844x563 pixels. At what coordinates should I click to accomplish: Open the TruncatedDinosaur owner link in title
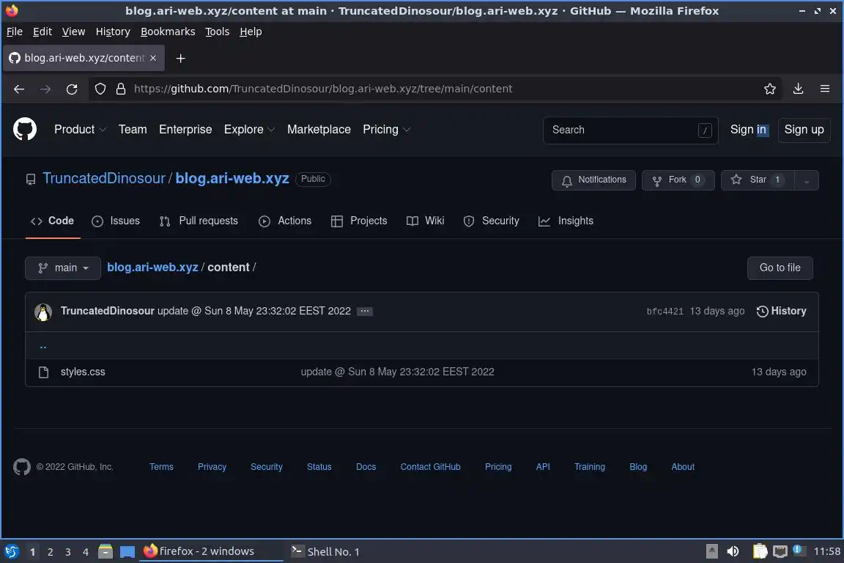pyautogui.click(x=104, y=178)
